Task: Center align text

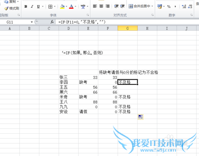Action: tap(101, 6)
